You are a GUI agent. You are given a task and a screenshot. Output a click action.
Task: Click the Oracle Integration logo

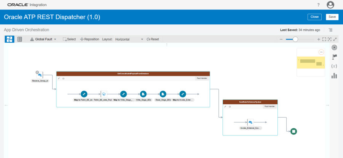[27, 5]
